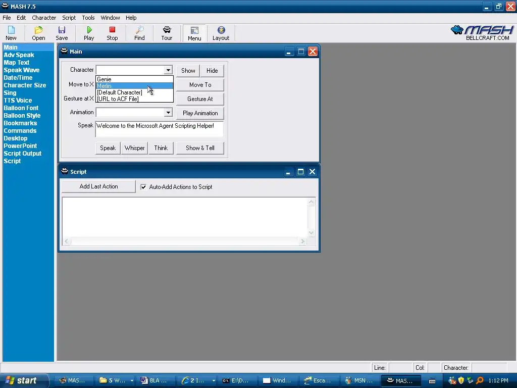The image size is (517, 388).
Task: Save the script using Save icon
Action: click(x=62, y=33)
